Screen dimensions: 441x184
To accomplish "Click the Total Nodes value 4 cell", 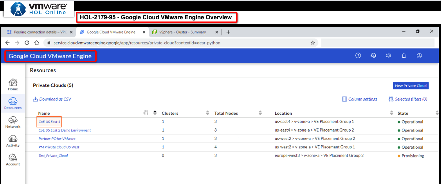I will point(216,147).
